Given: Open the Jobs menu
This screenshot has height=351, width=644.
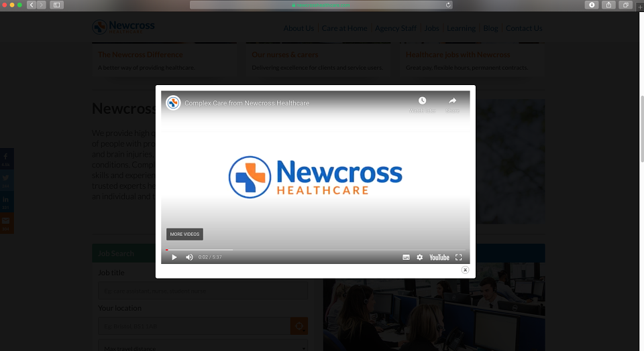Looking at the screenshot, I should [431, 28].
